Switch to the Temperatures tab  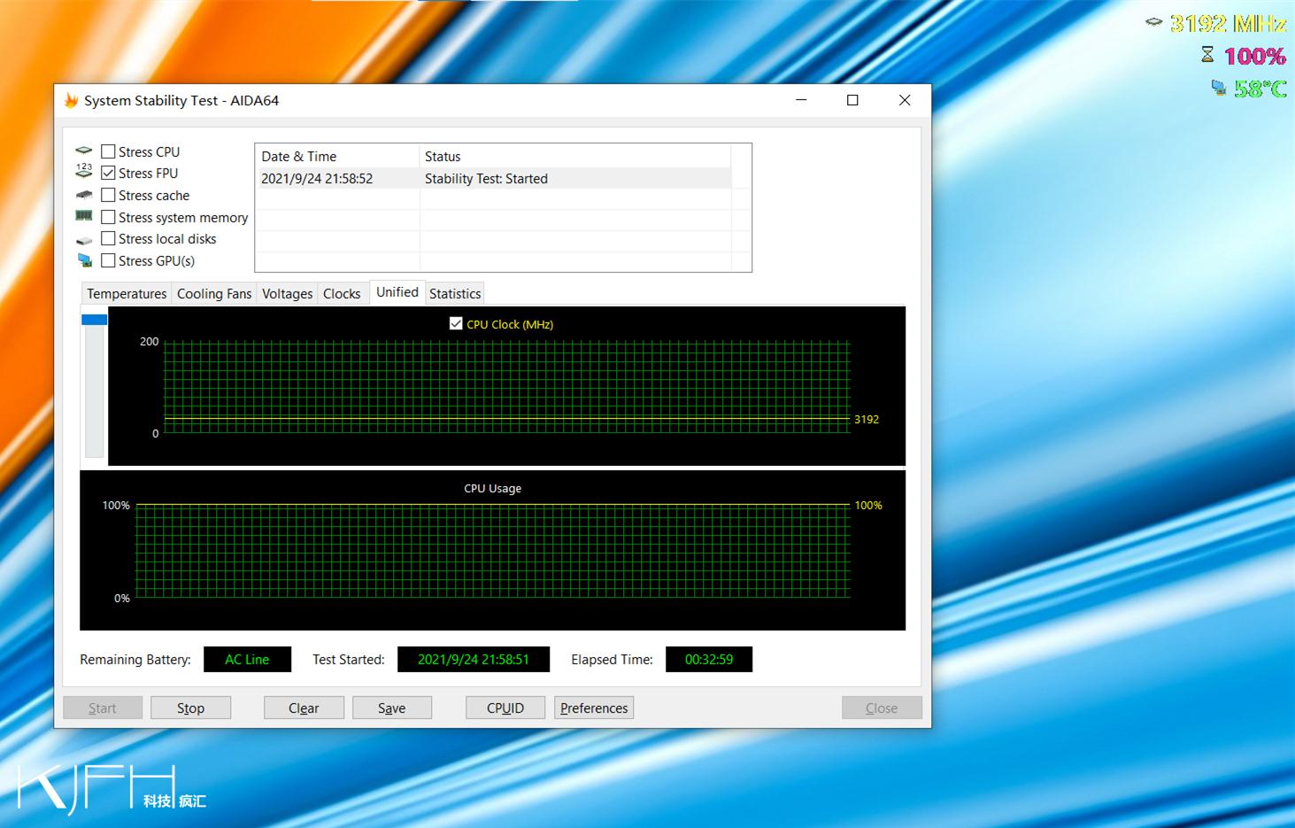click(x=126, y=293)
